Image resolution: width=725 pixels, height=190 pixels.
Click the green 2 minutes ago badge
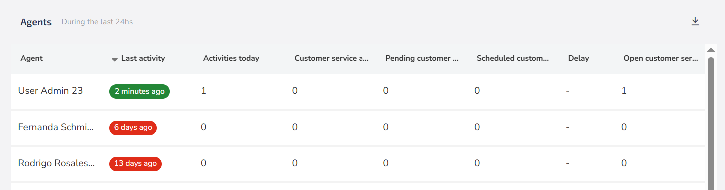click(139, 91)
